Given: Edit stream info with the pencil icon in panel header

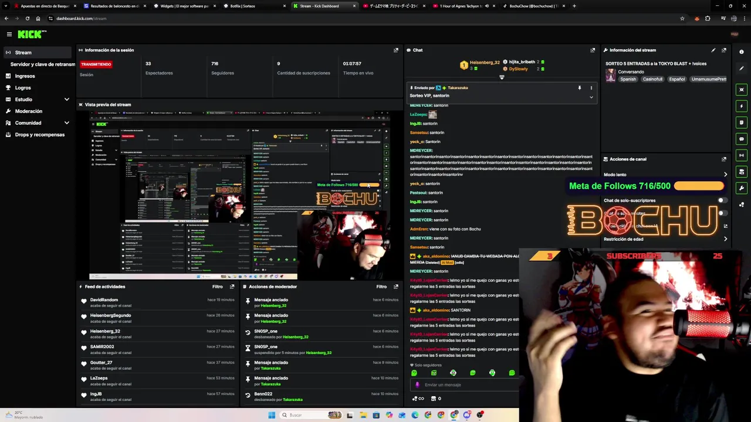Looking at the screenshot, I should coord(713,50).
